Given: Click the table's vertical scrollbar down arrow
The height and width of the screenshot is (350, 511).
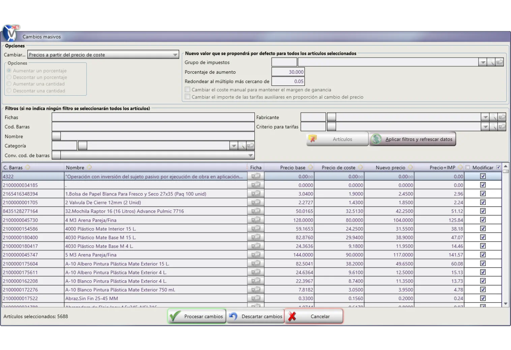Looking at the screenshot, I should pos(505,304).
